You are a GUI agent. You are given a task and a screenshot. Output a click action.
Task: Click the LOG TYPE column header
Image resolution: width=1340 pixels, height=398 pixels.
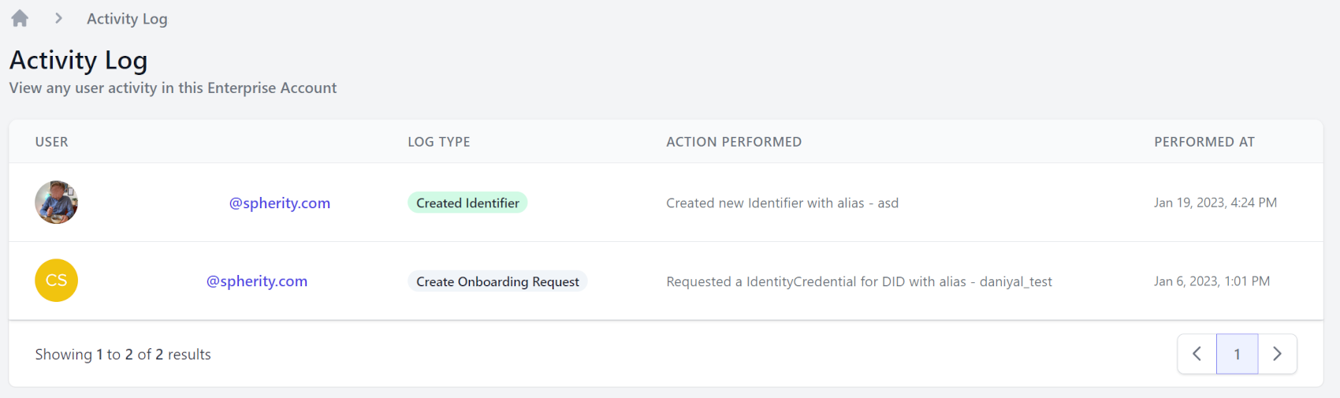tap(438, 142)
